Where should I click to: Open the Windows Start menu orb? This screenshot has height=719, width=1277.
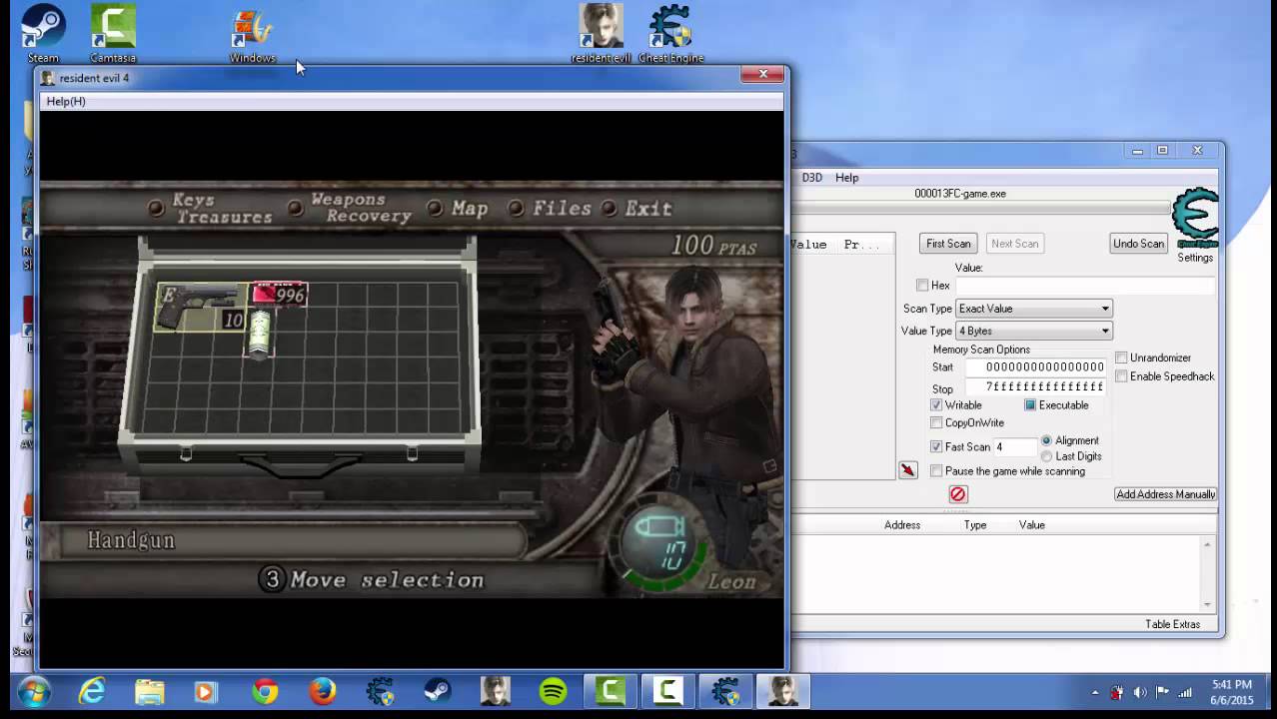33,691
